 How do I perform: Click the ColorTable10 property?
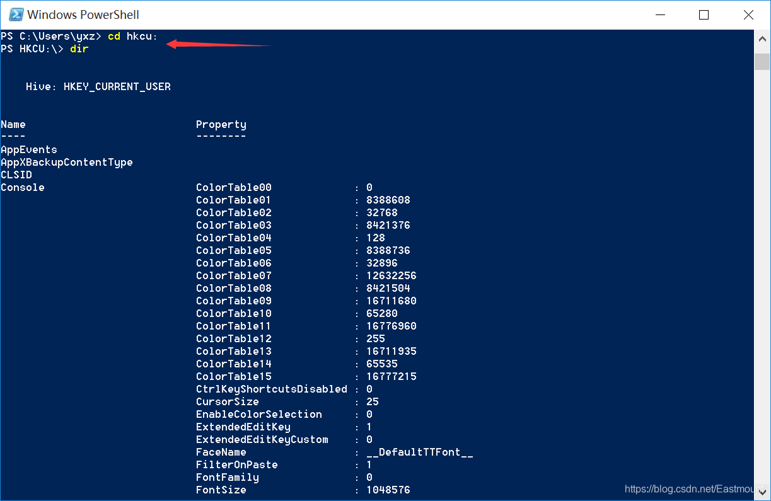234,313
